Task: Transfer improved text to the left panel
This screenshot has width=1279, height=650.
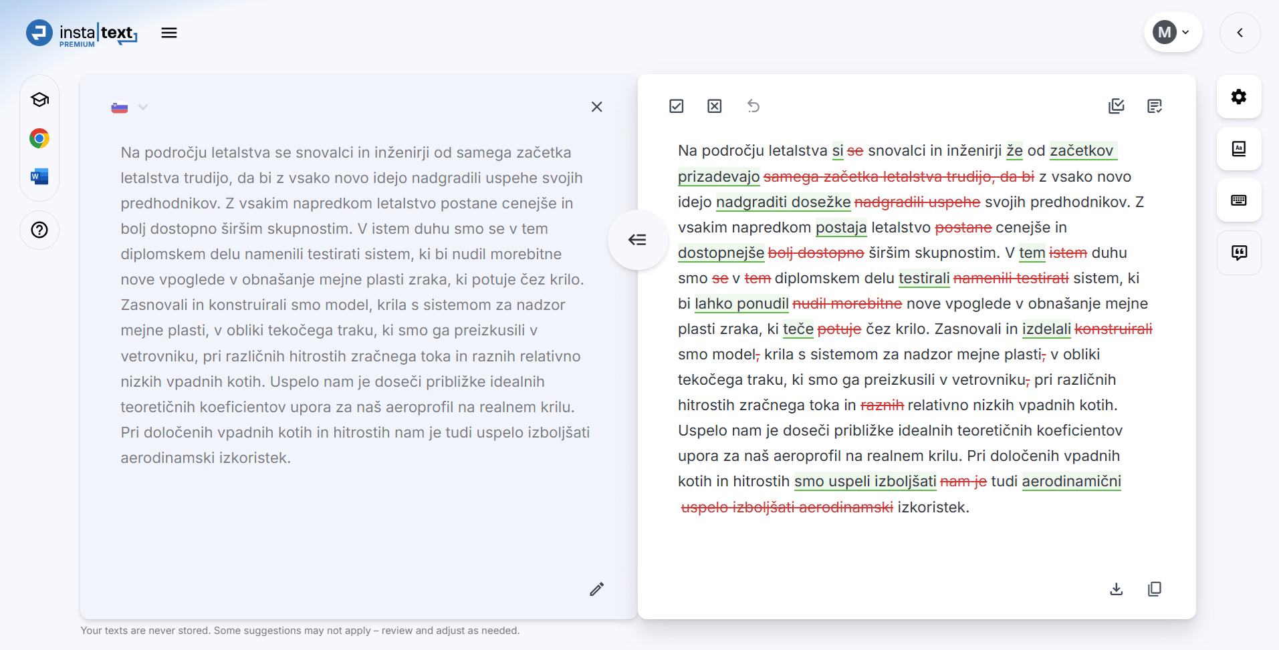Action: tap(637, 240)
